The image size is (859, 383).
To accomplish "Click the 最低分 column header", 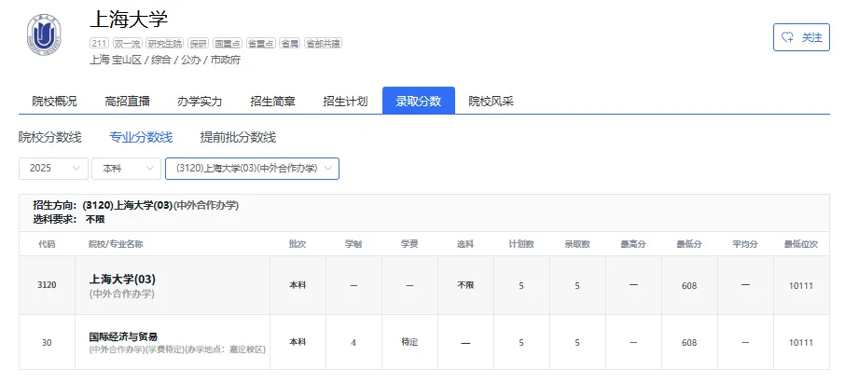I will pyautogui.click(x=689, y=244).
